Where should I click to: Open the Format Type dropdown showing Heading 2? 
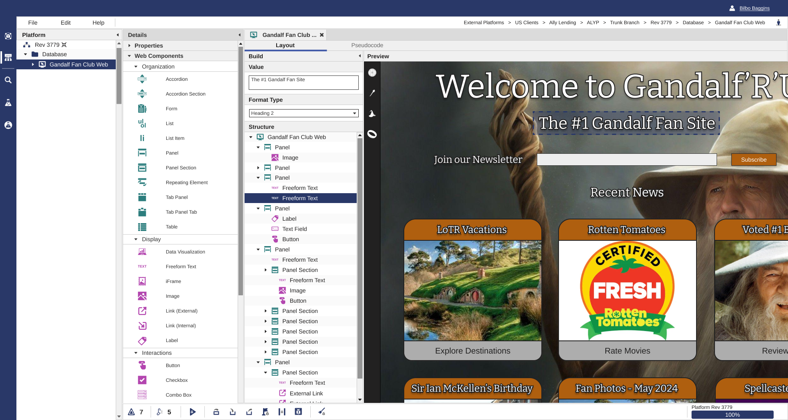coord(303,113)
